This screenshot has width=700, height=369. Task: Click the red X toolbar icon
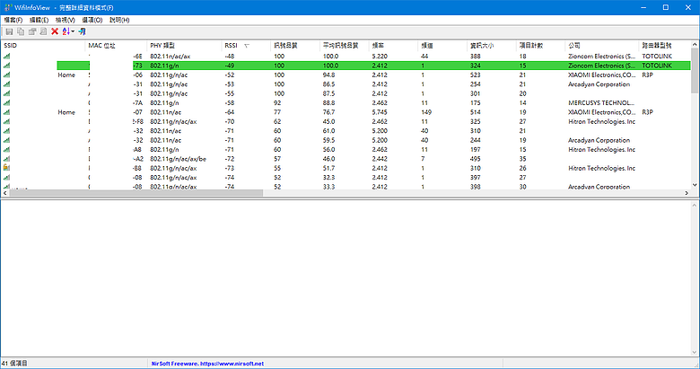click(x=55, y=31)
